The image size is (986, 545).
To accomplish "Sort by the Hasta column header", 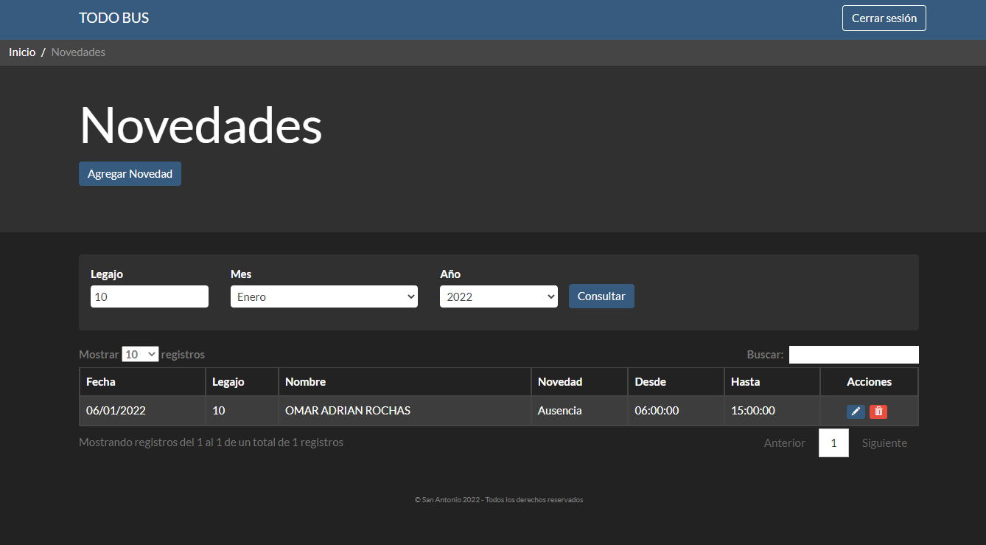I will [772, 382].
